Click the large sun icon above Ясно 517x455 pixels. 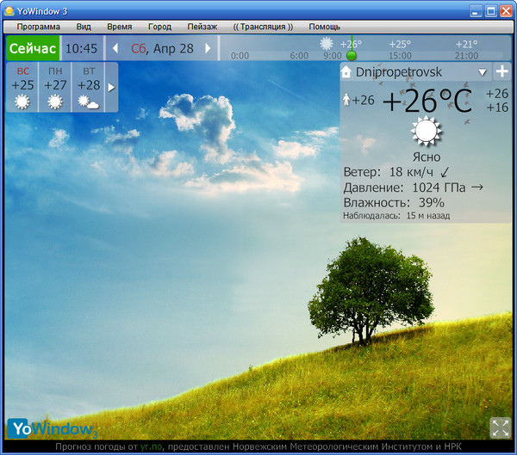coord(426,132)
